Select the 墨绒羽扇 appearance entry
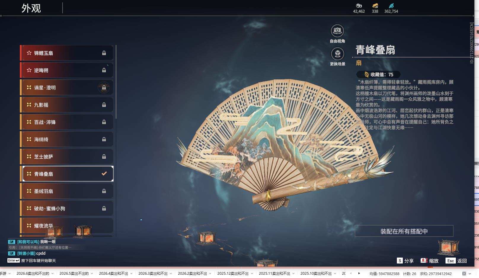The height and width of the screenshot is (278, 479). click(67, 191)
